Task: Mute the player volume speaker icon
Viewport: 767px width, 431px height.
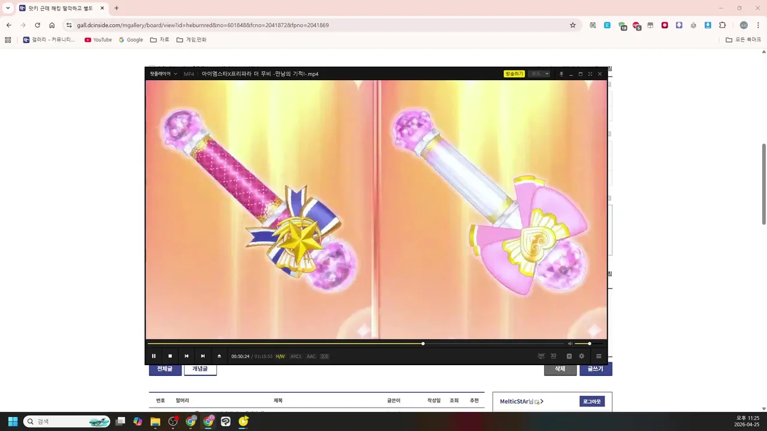Action: pos(570,344)
